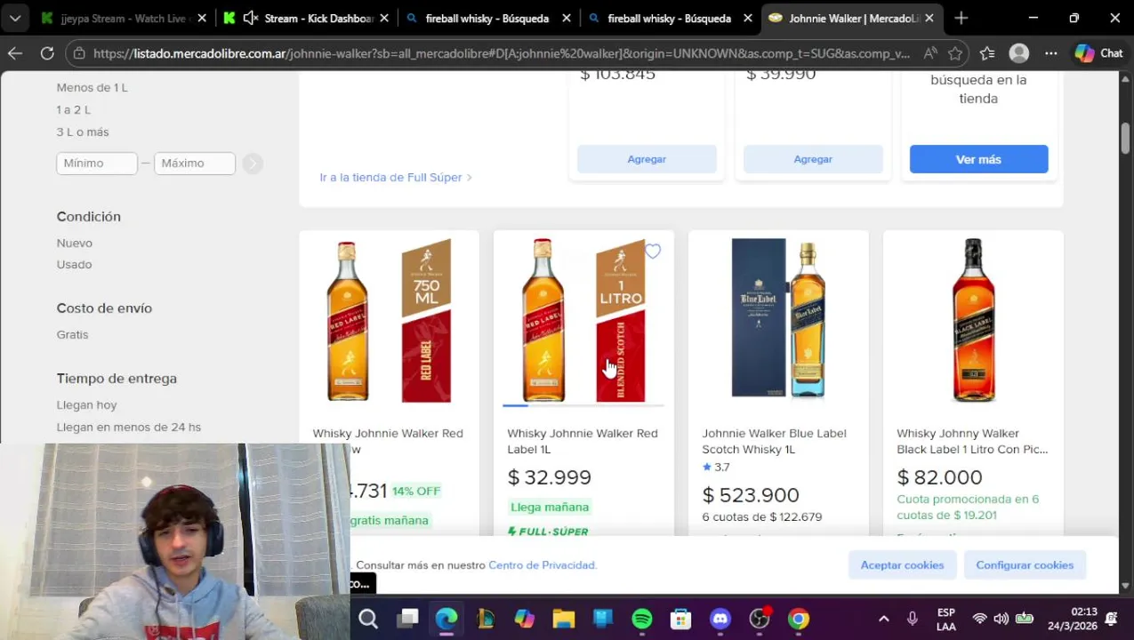
Task: Apply the volume range arrow button
Action: pos(253,164)
